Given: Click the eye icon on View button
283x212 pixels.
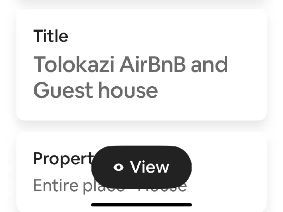Looking at the screenshot, I should click(x=119, y=167).
